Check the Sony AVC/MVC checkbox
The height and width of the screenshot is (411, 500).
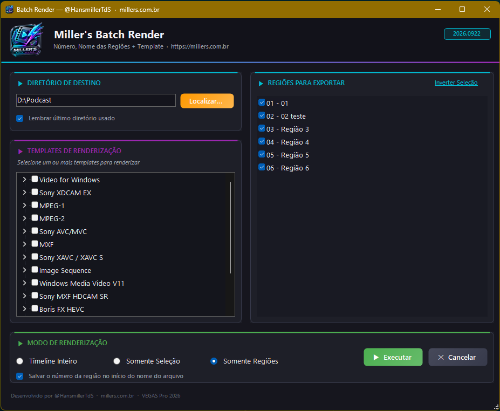click(35, 230)
